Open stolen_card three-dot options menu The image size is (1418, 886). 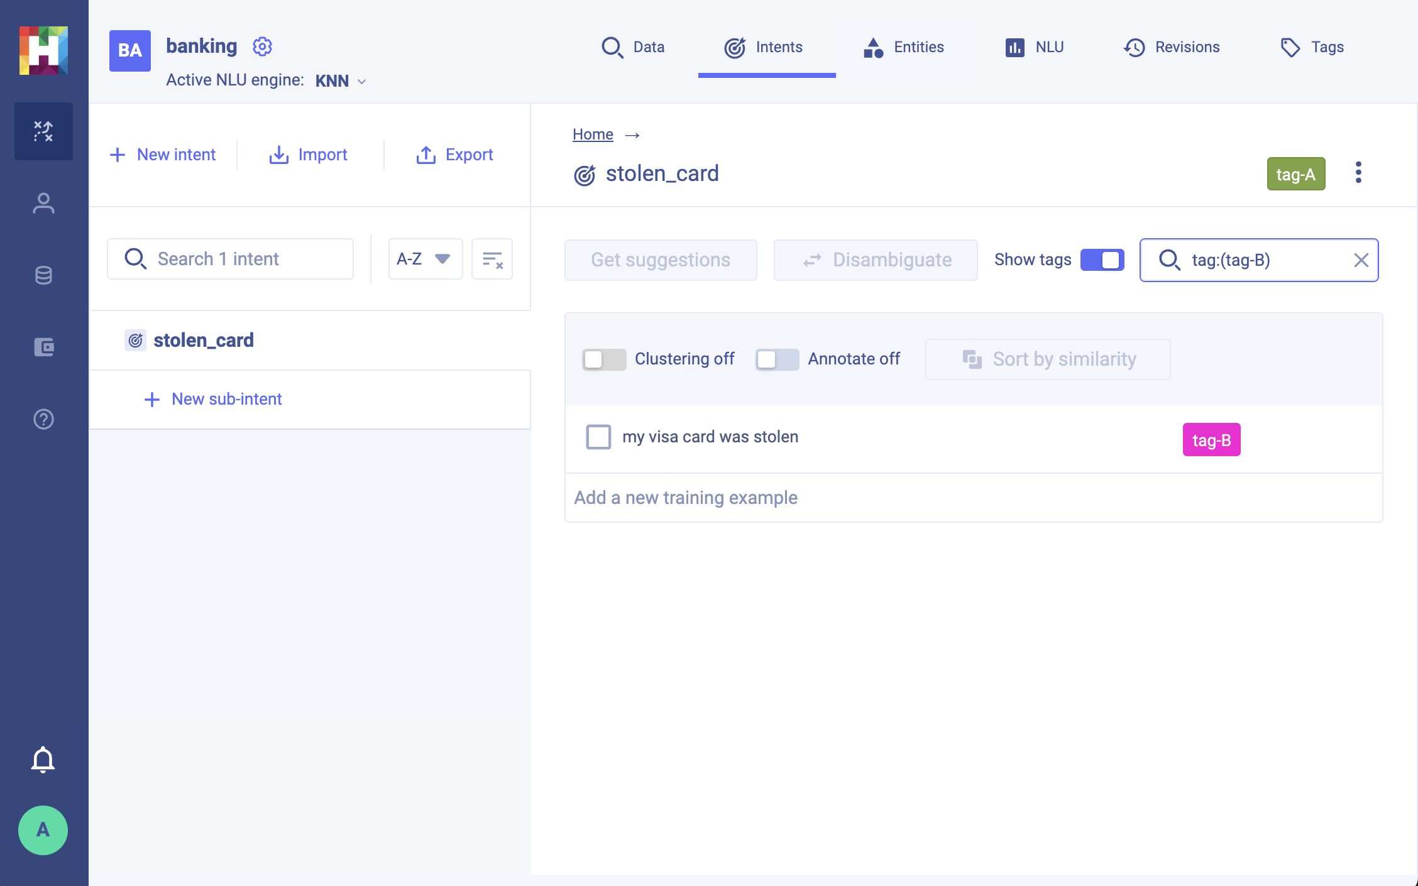click(1358, 173)
